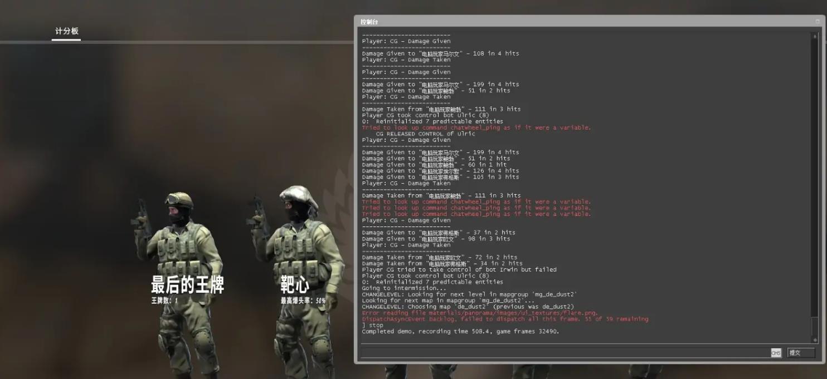This screenshot has height=379, width=827.
Task: Click the console scrollbar up arrow
Action: (815, 36)
